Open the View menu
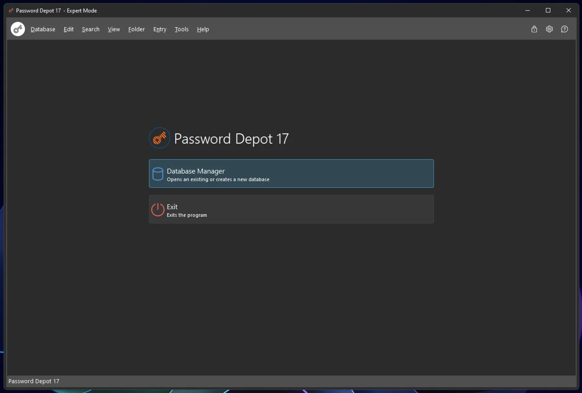 [x=114, y=29]
